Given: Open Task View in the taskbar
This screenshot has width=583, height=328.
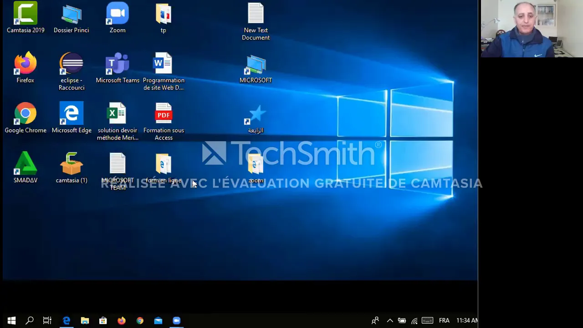Looking at the screenshot, I should pyautogui.click(x=47, y=321).
